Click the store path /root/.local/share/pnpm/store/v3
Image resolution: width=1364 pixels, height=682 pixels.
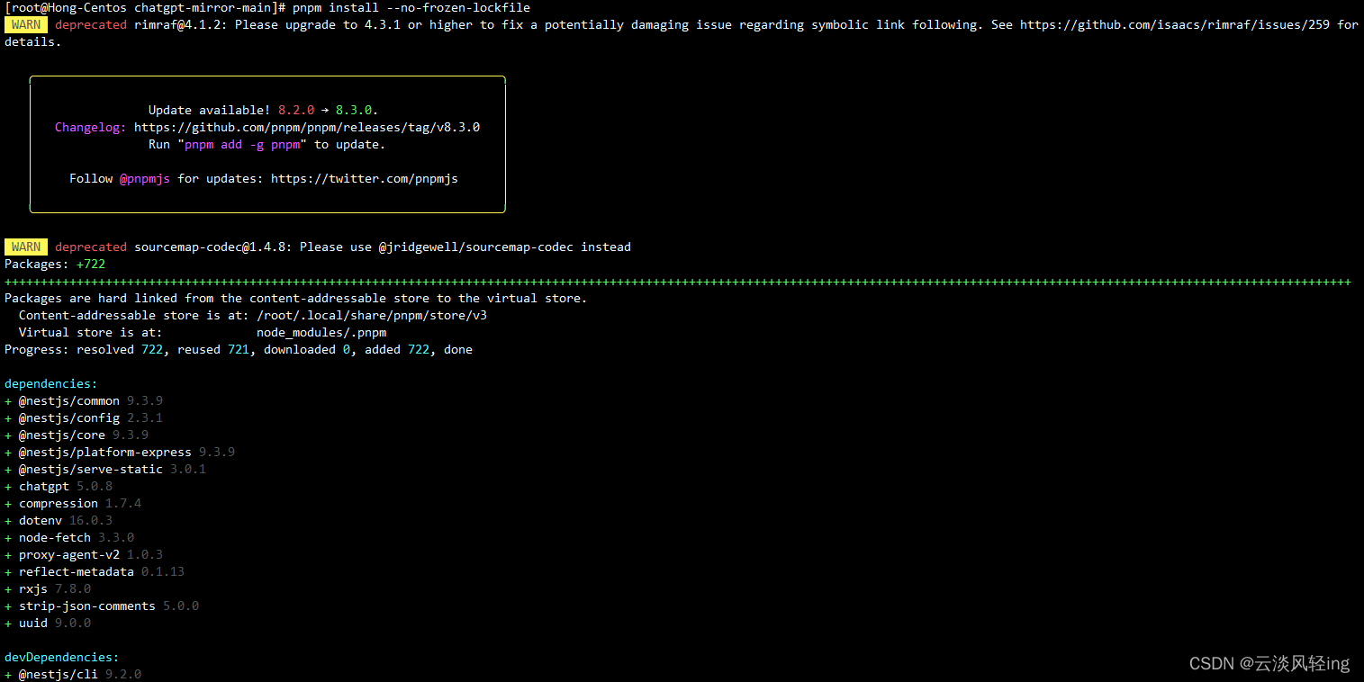[372, 315]
